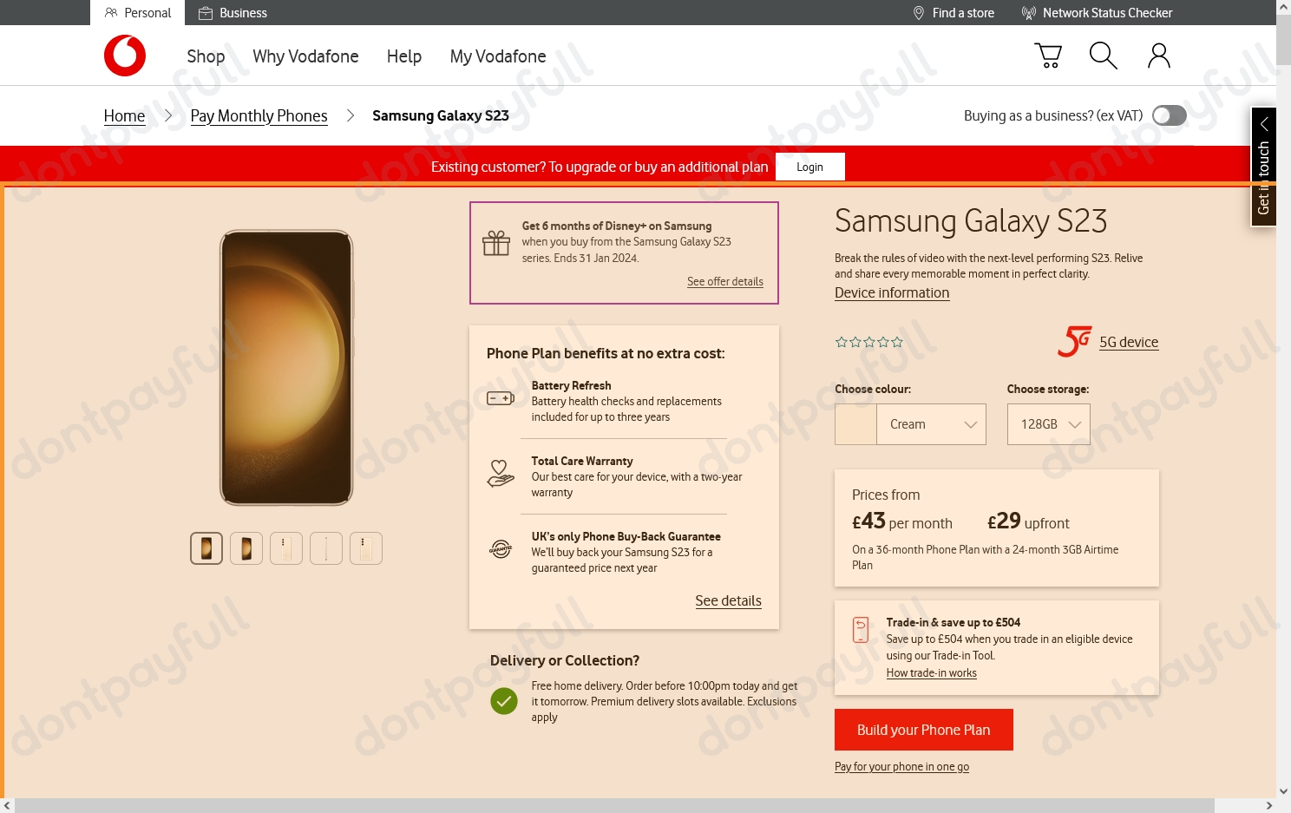Select the second angled phone thumbnail

(x=246, y=548)
